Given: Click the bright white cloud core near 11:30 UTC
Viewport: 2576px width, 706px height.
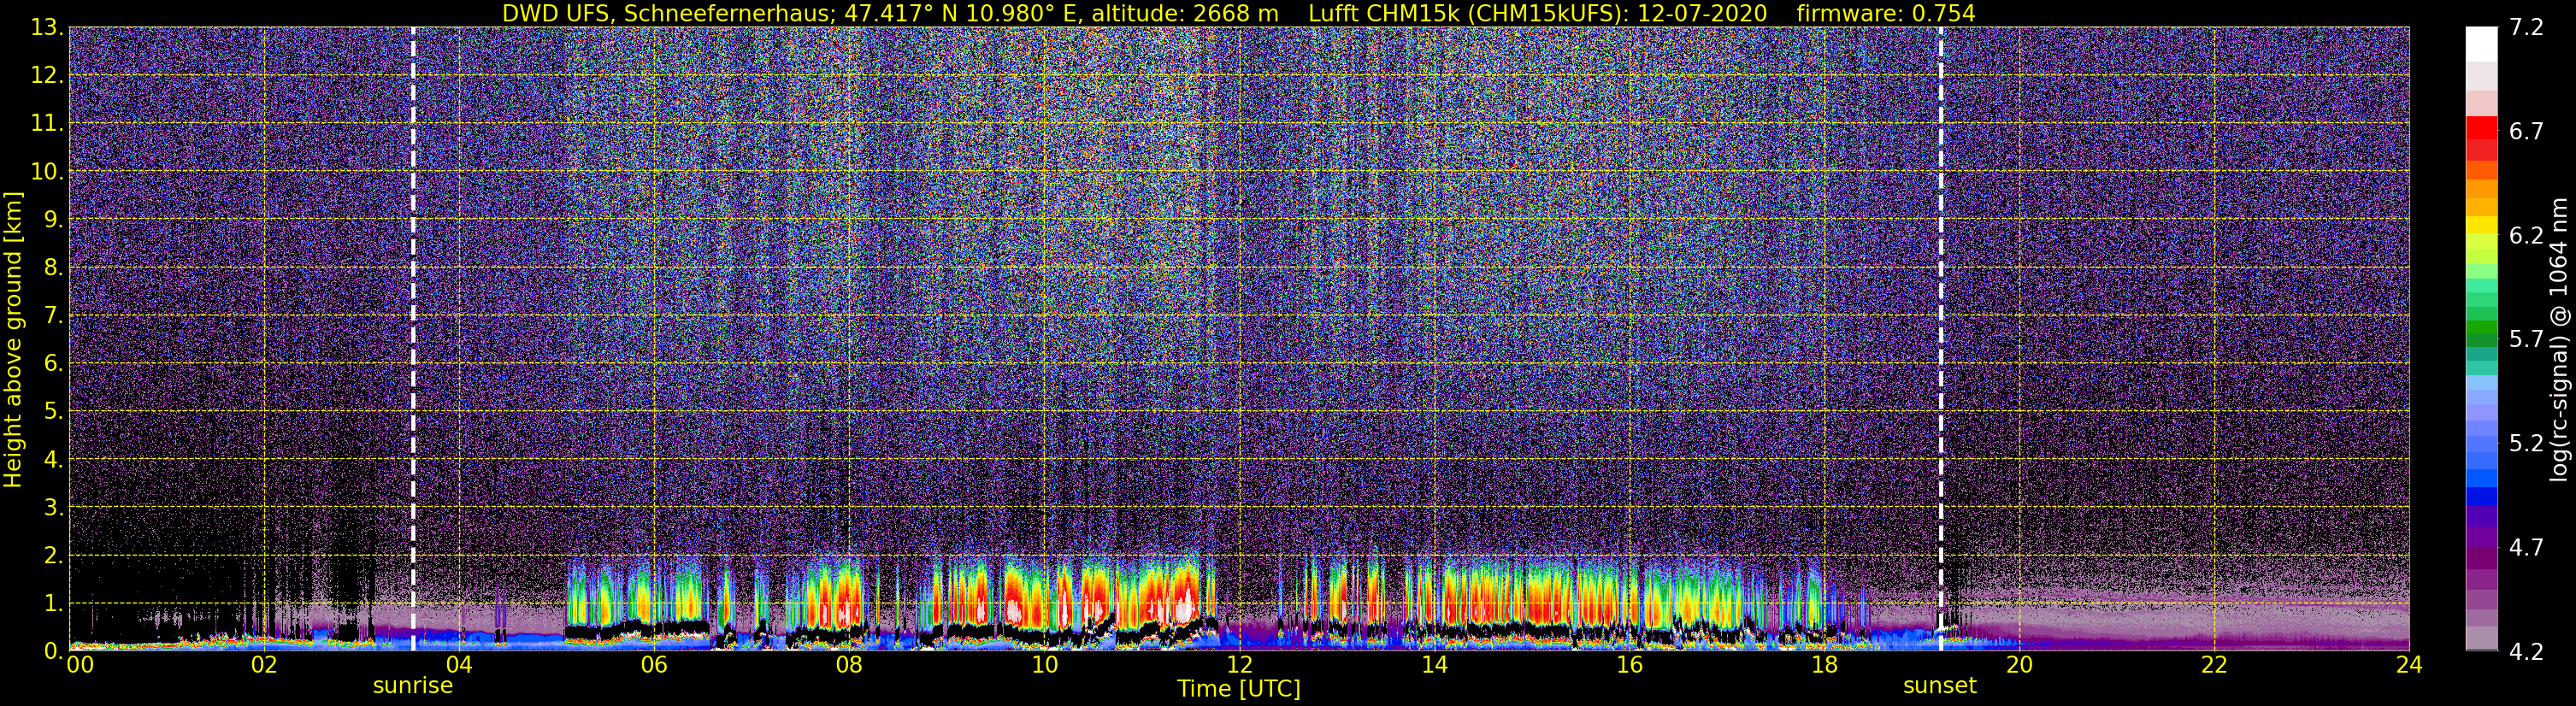Looking at the screenshot, I should [x=1185, y=607].
